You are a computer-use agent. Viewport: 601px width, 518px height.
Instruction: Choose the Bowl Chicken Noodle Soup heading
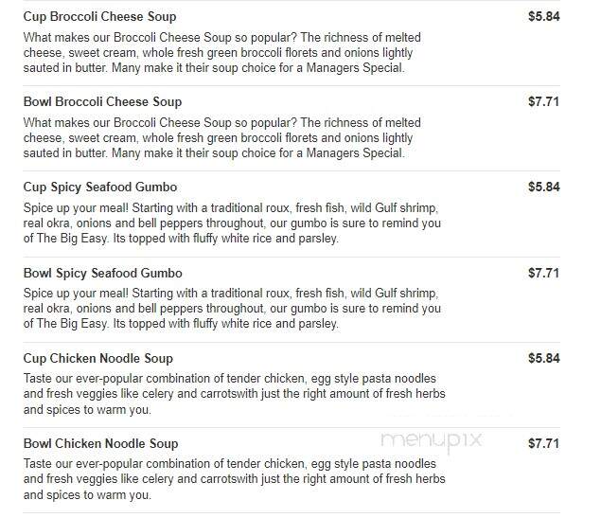101,443
